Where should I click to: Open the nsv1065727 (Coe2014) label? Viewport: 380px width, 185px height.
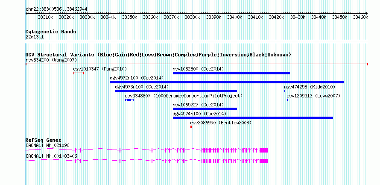198,105
